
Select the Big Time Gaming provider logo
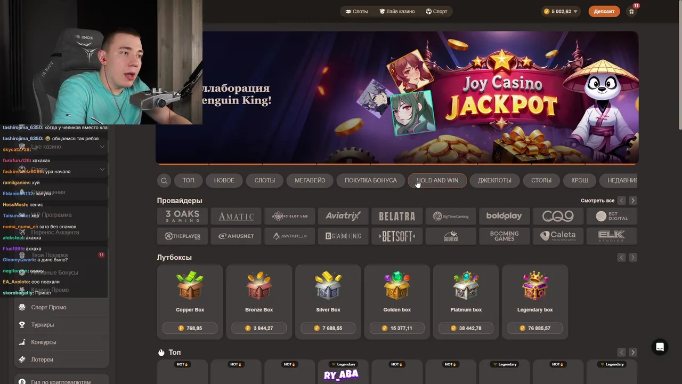point(451,216)
